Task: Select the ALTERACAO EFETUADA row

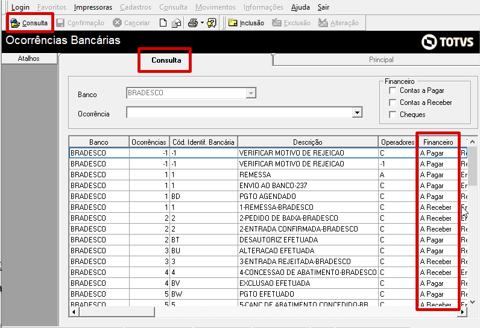Action: coord(268,251)
